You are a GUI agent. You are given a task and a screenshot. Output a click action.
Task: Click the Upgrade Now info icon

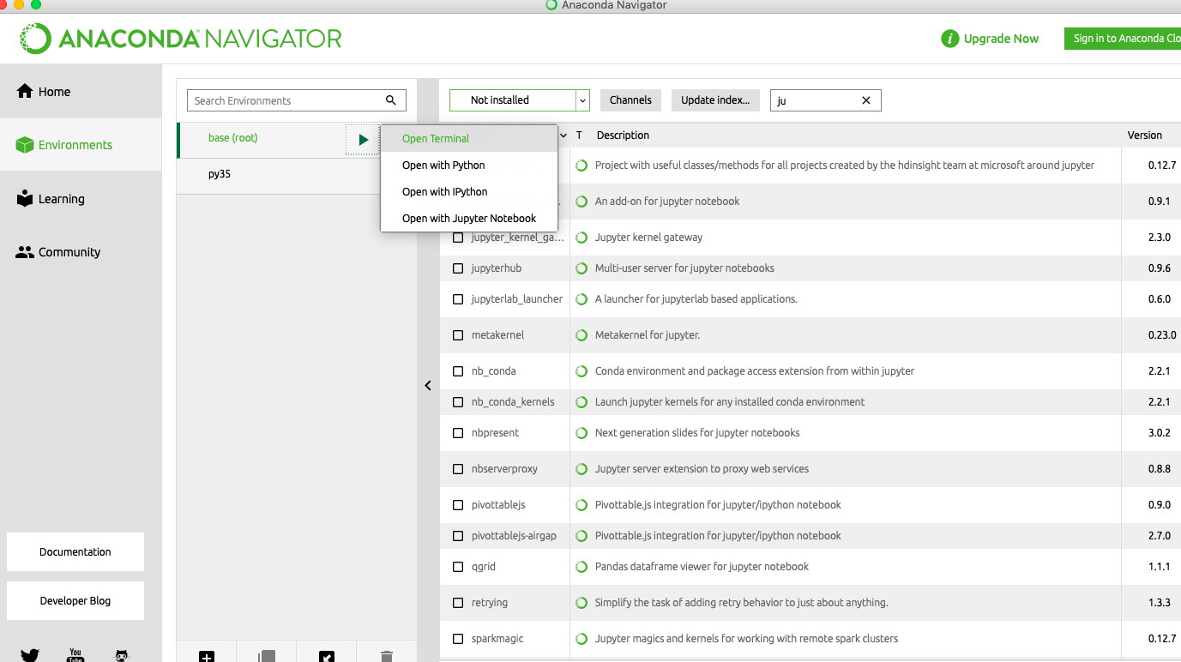[949, 39]
